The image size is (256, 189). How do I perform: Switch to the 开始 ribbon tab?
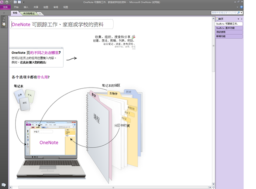click(x=16, y=7)
